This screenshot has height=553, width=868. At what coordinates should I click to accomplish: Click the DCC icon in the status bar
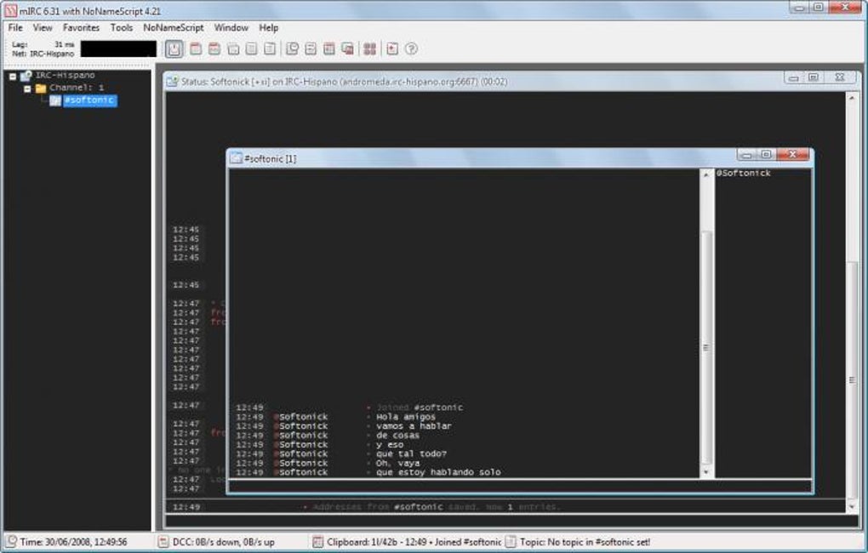pos(163,541)
